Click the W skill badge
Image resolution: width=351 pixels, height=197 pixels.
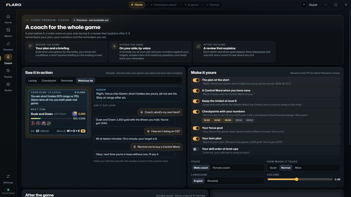click(x=83, y=131)
